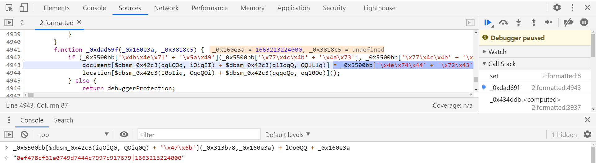Select the 'set' call stack frame

coord(535,76)
